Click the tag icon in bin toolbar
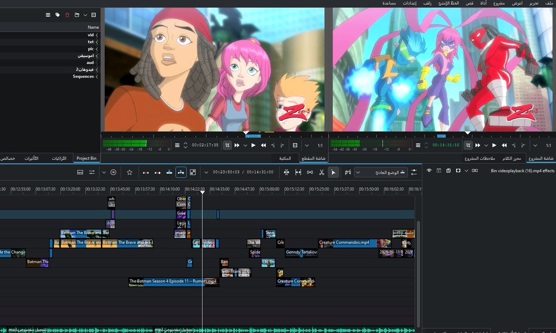The height and width of the screenshot is (333, 556). [57, 15]
